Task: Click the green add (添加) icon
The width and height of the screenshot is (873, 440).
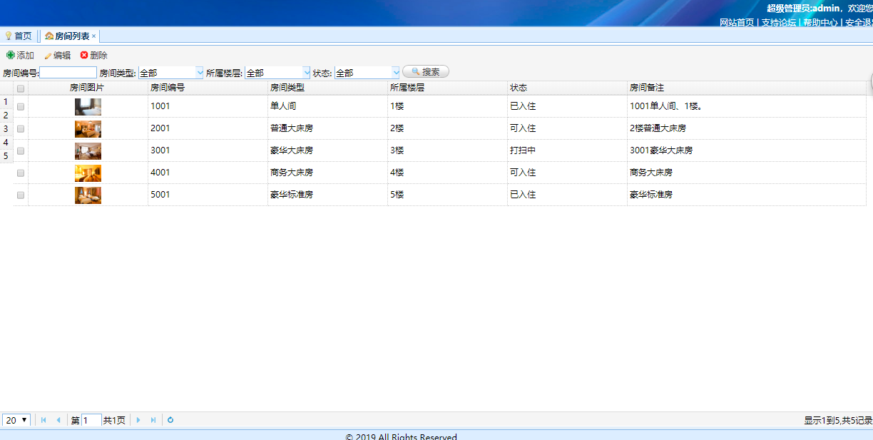Action: click(x=10, y=55)
